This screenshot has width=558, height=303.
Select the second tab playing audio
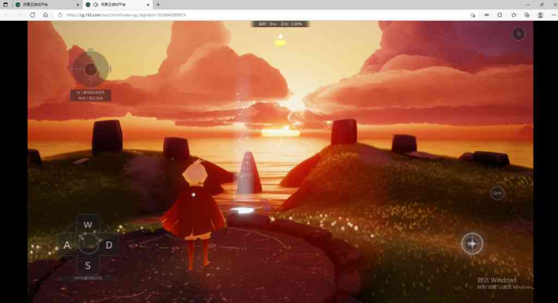click(x=118, y=4)
